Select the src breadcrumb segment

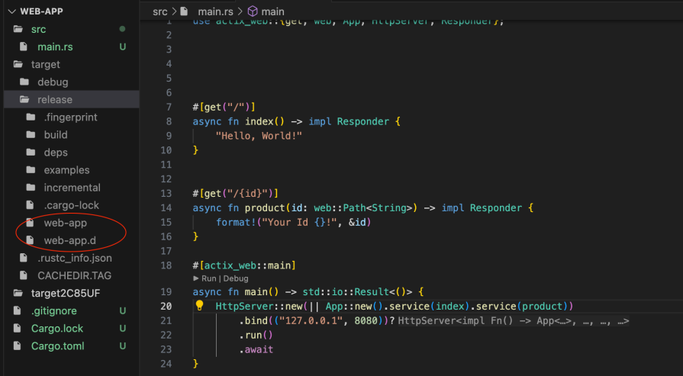[159, 11]
